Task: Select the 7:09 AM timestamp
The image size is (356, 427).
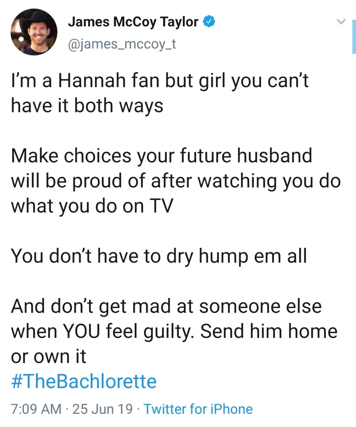Action: click(x=36, y=409)
